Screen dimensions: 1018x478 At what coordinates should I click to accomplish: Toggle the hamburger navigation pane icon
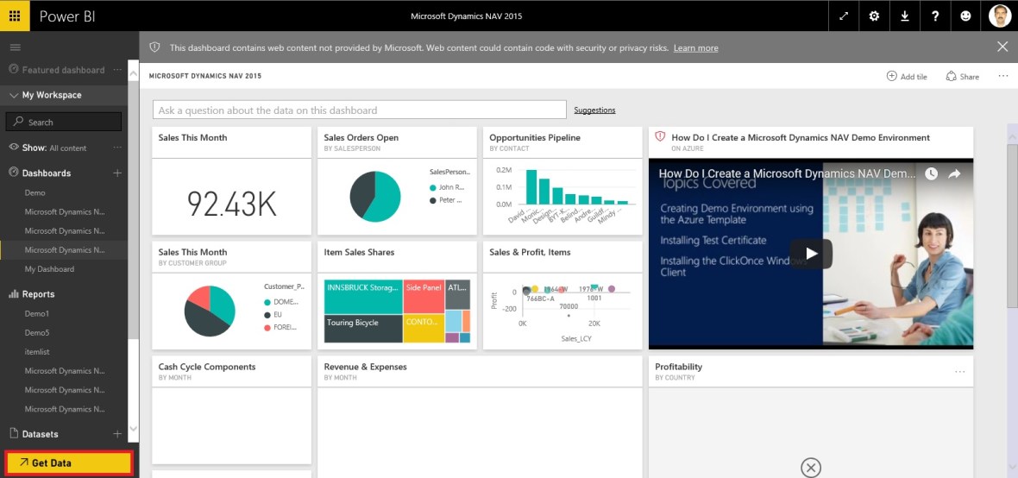pos(15,47)
